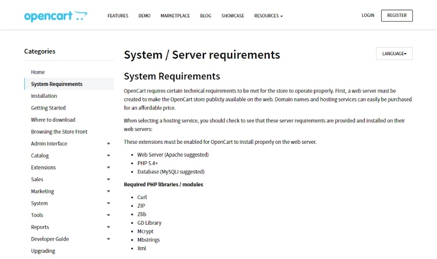Image resolution: width=437 pixels, height=259 pixels.
Task: Open the Upgrading page
Action: (x=43, y=251)
